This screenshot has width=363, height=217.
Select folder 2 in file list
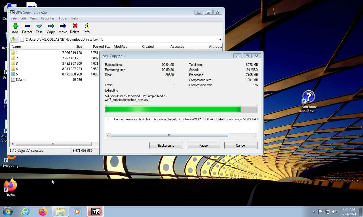pos(16,58)
